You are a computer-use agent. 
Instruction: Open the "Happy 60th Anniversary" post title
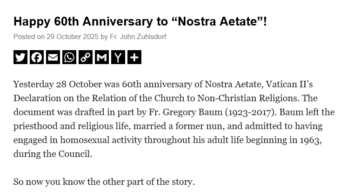point(140,21)
